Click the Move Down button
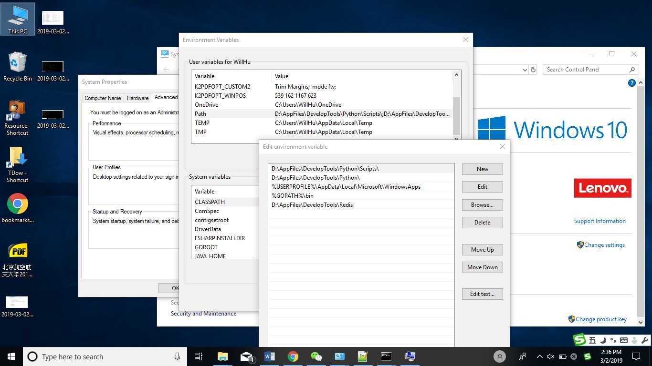This screenshot has height=366, width=652. pyautogui.click(x=483, y=267)
